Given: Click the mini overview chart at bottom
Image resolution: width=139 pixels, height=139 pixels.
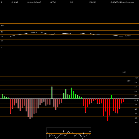Looking at the screenshot, I should click(69, 133).
